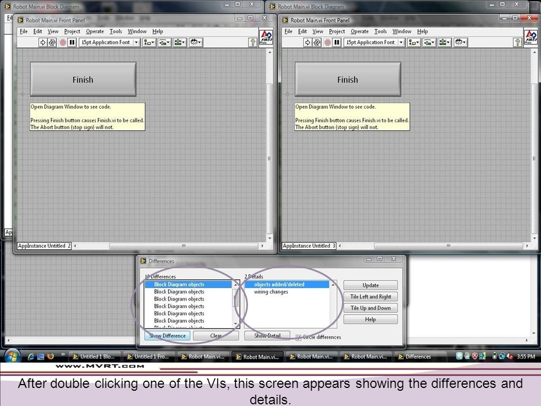Click Show Difference button
The image size is (541, 406).
[x=167, y=336]
